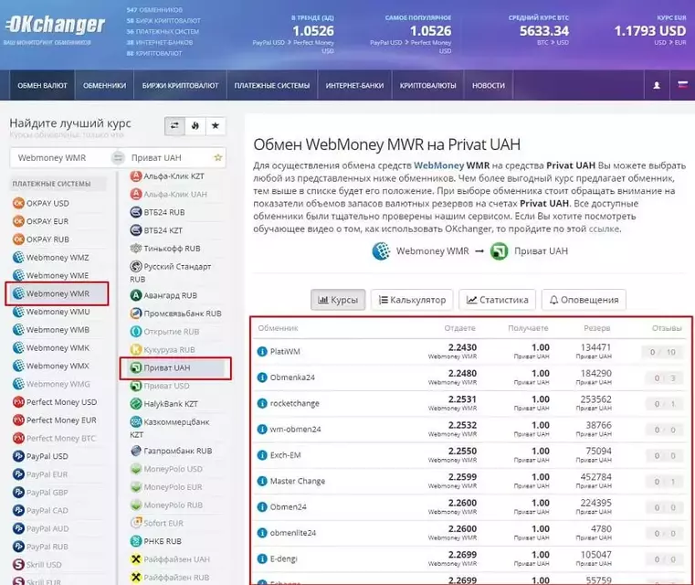Open ИНТЕРНЕТ-БАНКИ menu item
Screen dimensions: 695x585
coord(354,85)
